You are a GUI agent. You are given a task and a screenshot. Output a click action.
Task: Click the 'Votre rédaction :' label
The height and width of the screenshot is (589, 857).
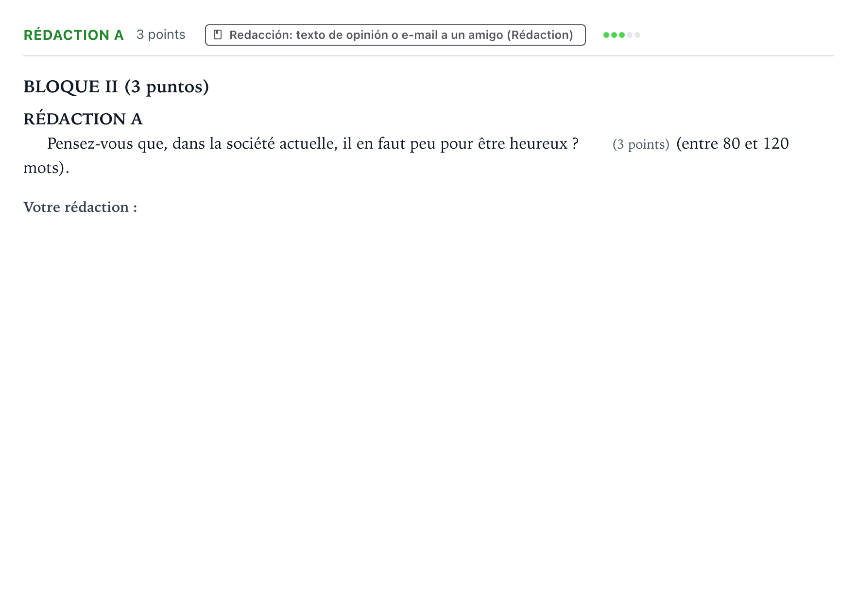coord(80,207)
